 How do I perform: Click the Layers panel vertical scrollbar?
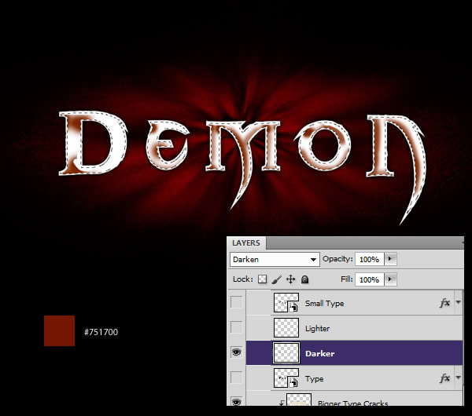coord(463,348)
